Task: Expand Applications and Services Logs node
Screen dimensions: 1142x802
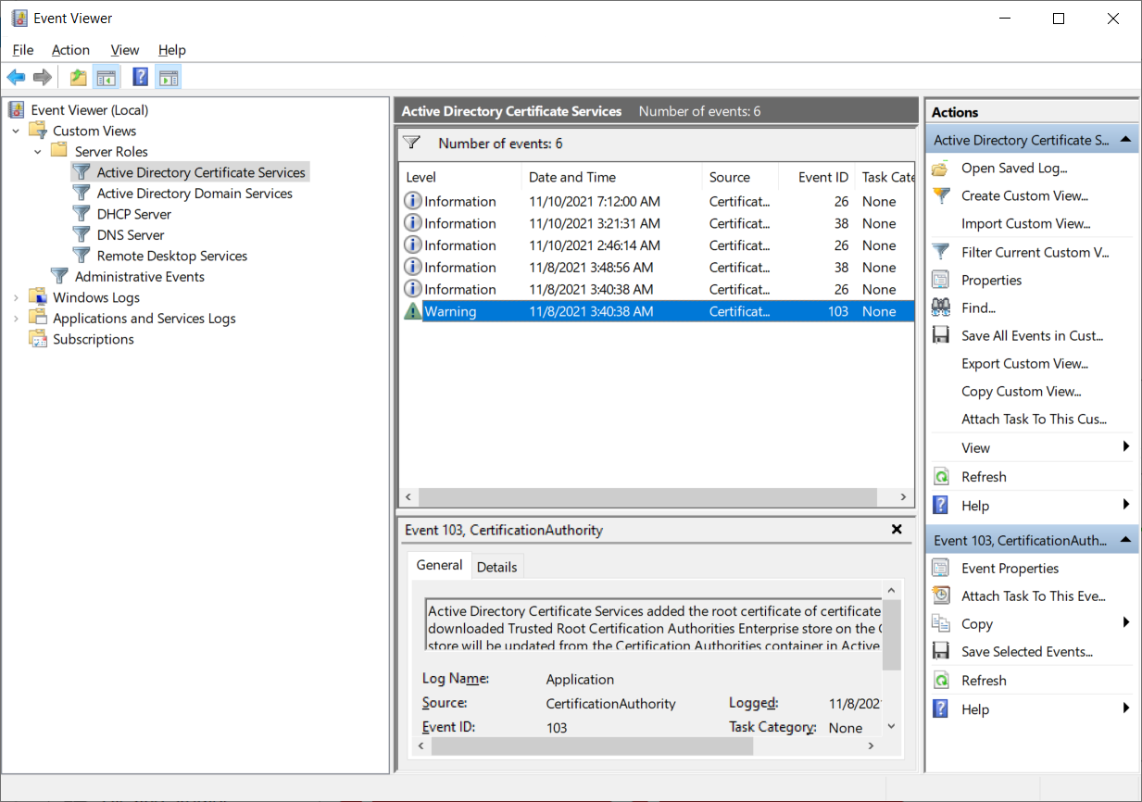Action: (x=16, y=319)
